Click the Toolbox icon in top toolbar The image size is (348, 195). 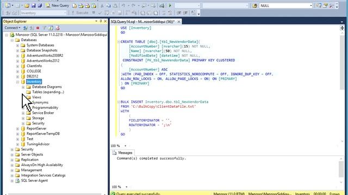coord(332,6)
